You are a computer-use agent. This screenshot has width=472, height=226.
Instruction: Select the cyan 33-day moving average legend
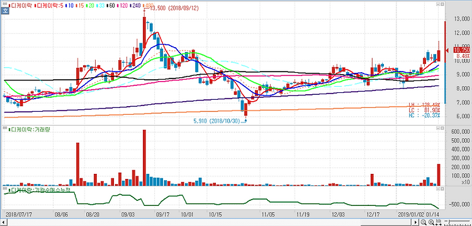[101, 6]
